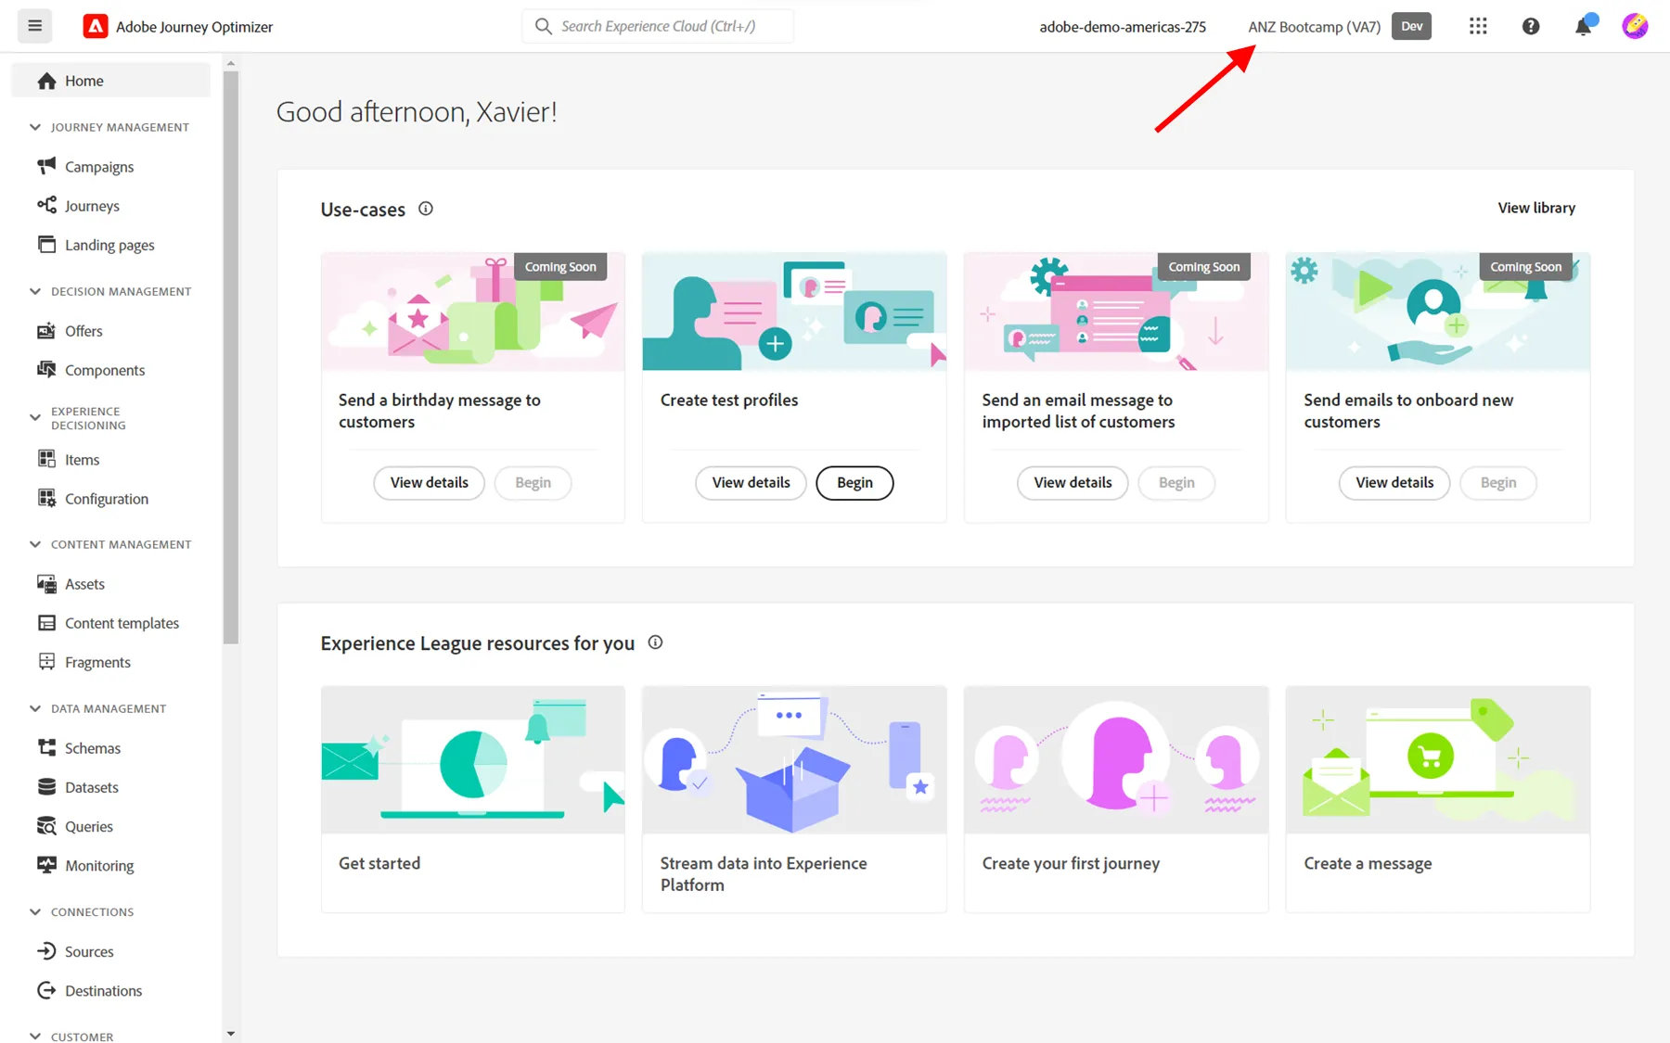The width and height of the screenshot is (1670, 1043).
Task: Click Begin on Create test profiles
Action: (x=854, y=482)
